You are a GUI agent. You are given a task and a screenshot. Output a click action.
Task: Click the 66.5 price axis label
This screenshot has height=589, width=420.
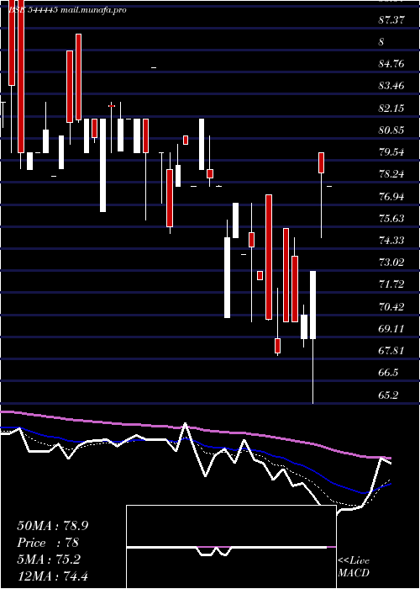coord(388,373)
